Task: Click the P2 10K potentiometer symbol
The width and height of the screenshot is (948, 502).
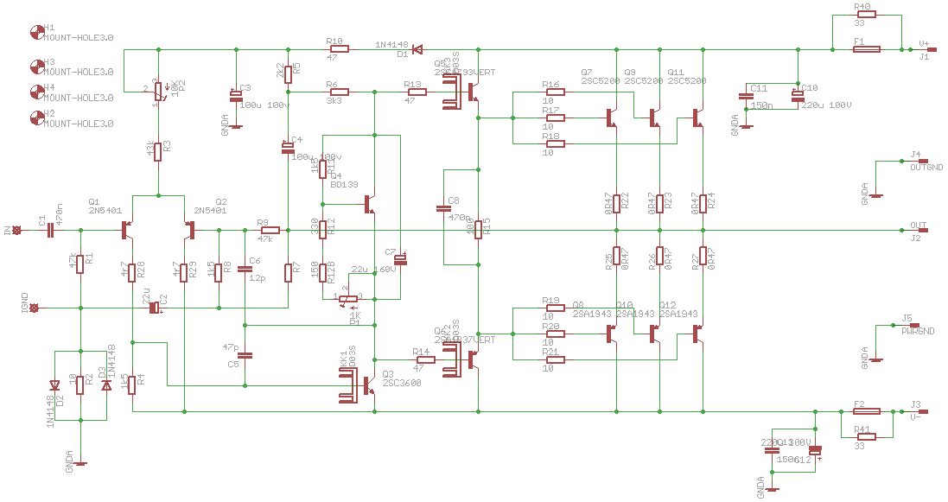Action: pyautogui.click(x=158, y=92)
